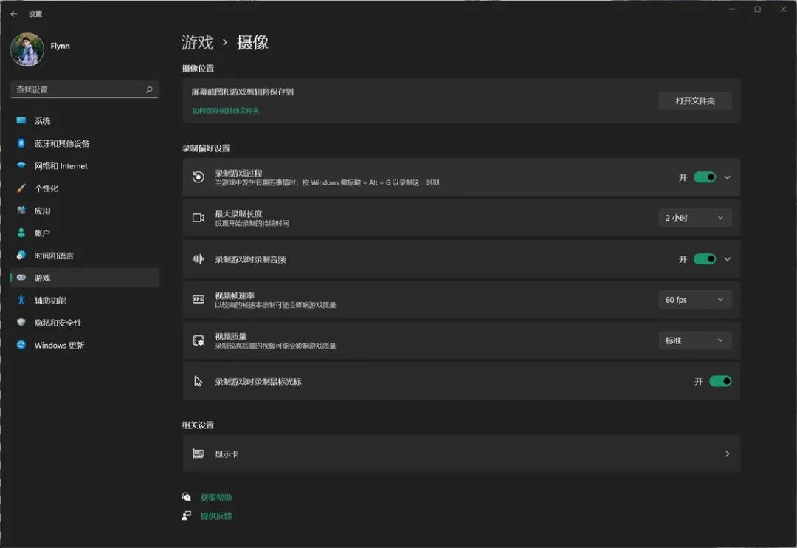Screen dimensions: 797x548
Task: Open 系统 settings category
Action: point(84,121)
